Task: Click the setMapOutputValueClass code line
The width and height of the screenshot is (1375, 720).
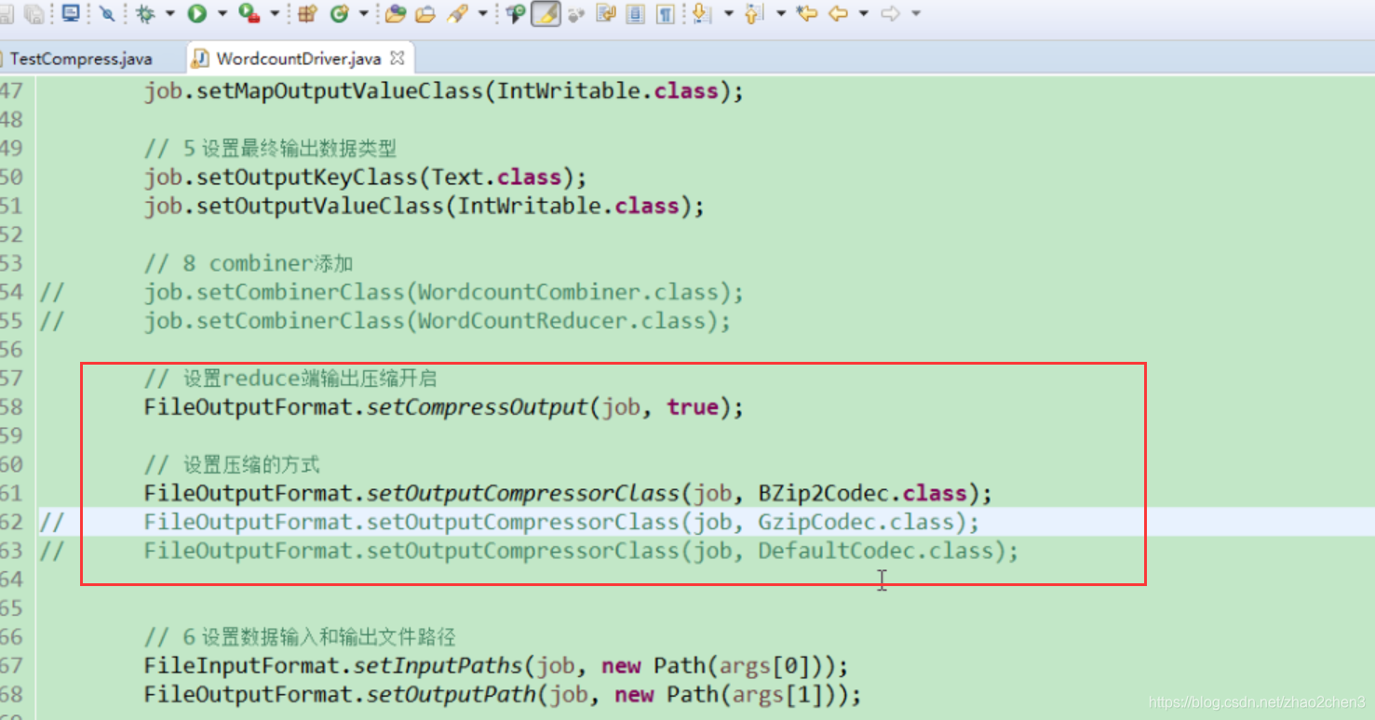Action: [x=444, y=91]
